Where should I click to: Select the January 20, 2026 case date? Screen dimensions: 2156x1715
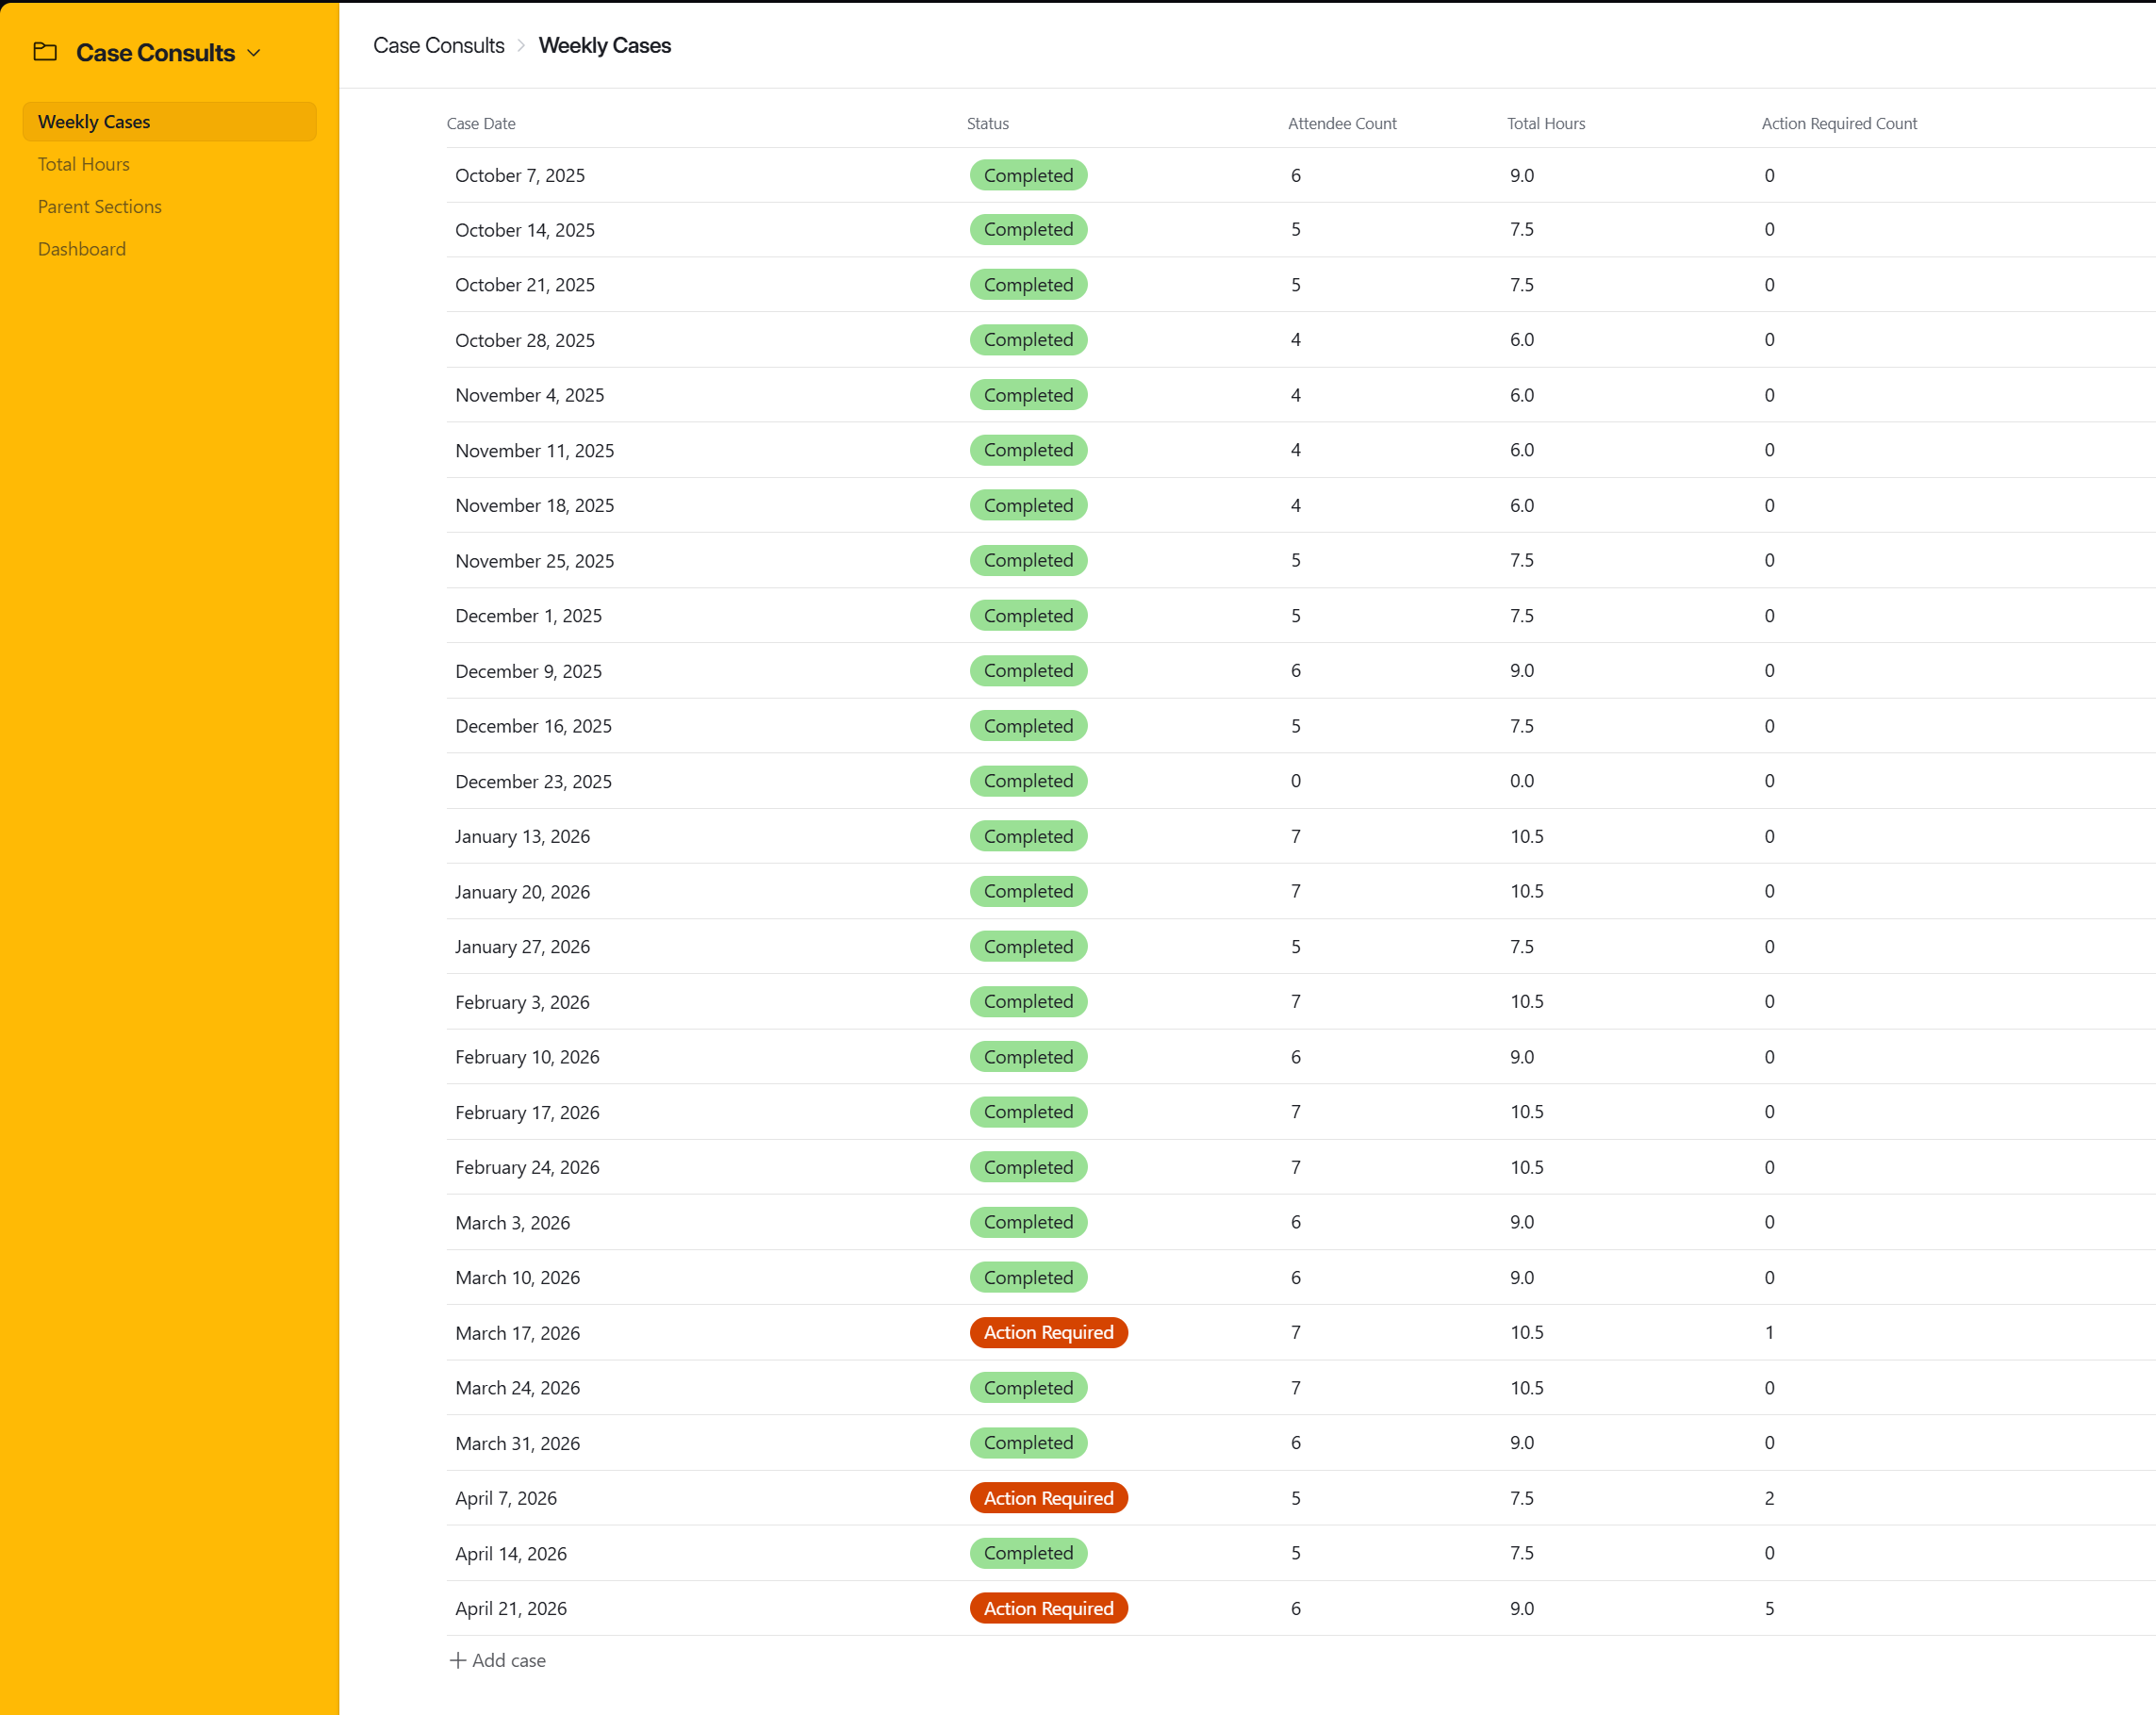coord(523,892)
